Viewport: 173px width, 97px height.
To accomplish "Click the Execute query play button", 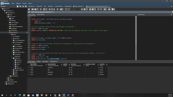I will coord(85,9).
